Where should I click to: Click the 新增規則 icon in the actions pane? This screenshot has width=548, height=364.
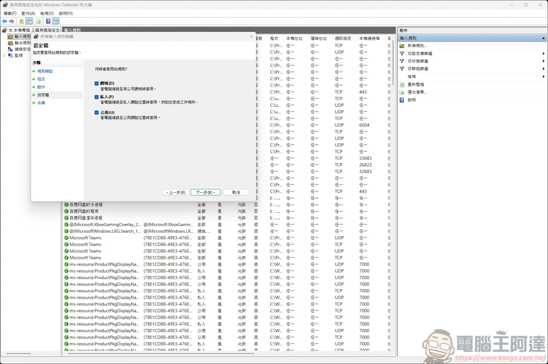(x=402, y=45)
